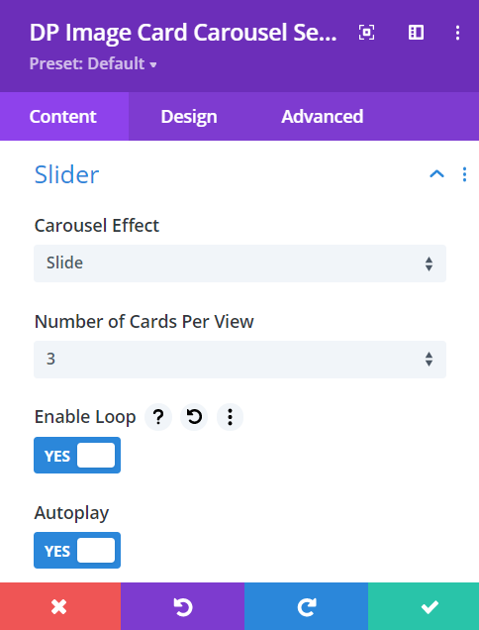Select the Content tab

coord(63,117)
